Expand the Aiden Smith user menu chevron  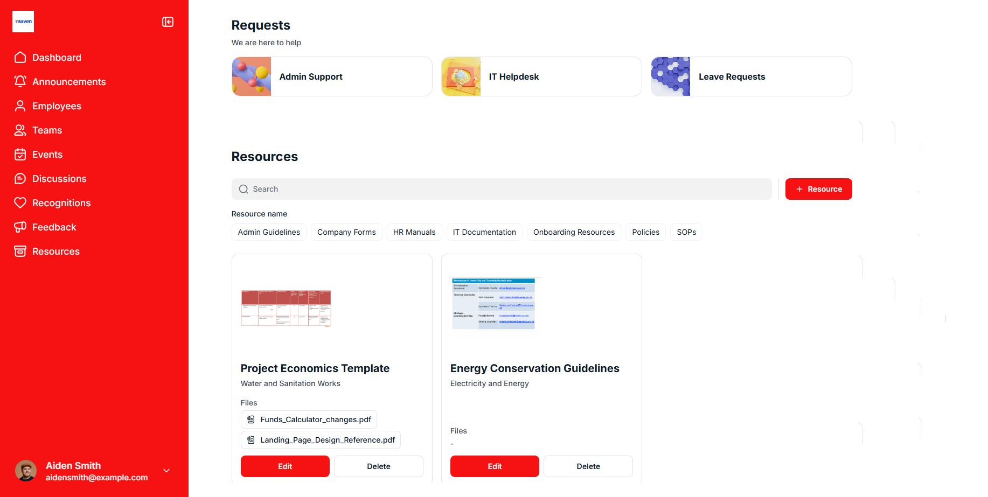[166, 471]
